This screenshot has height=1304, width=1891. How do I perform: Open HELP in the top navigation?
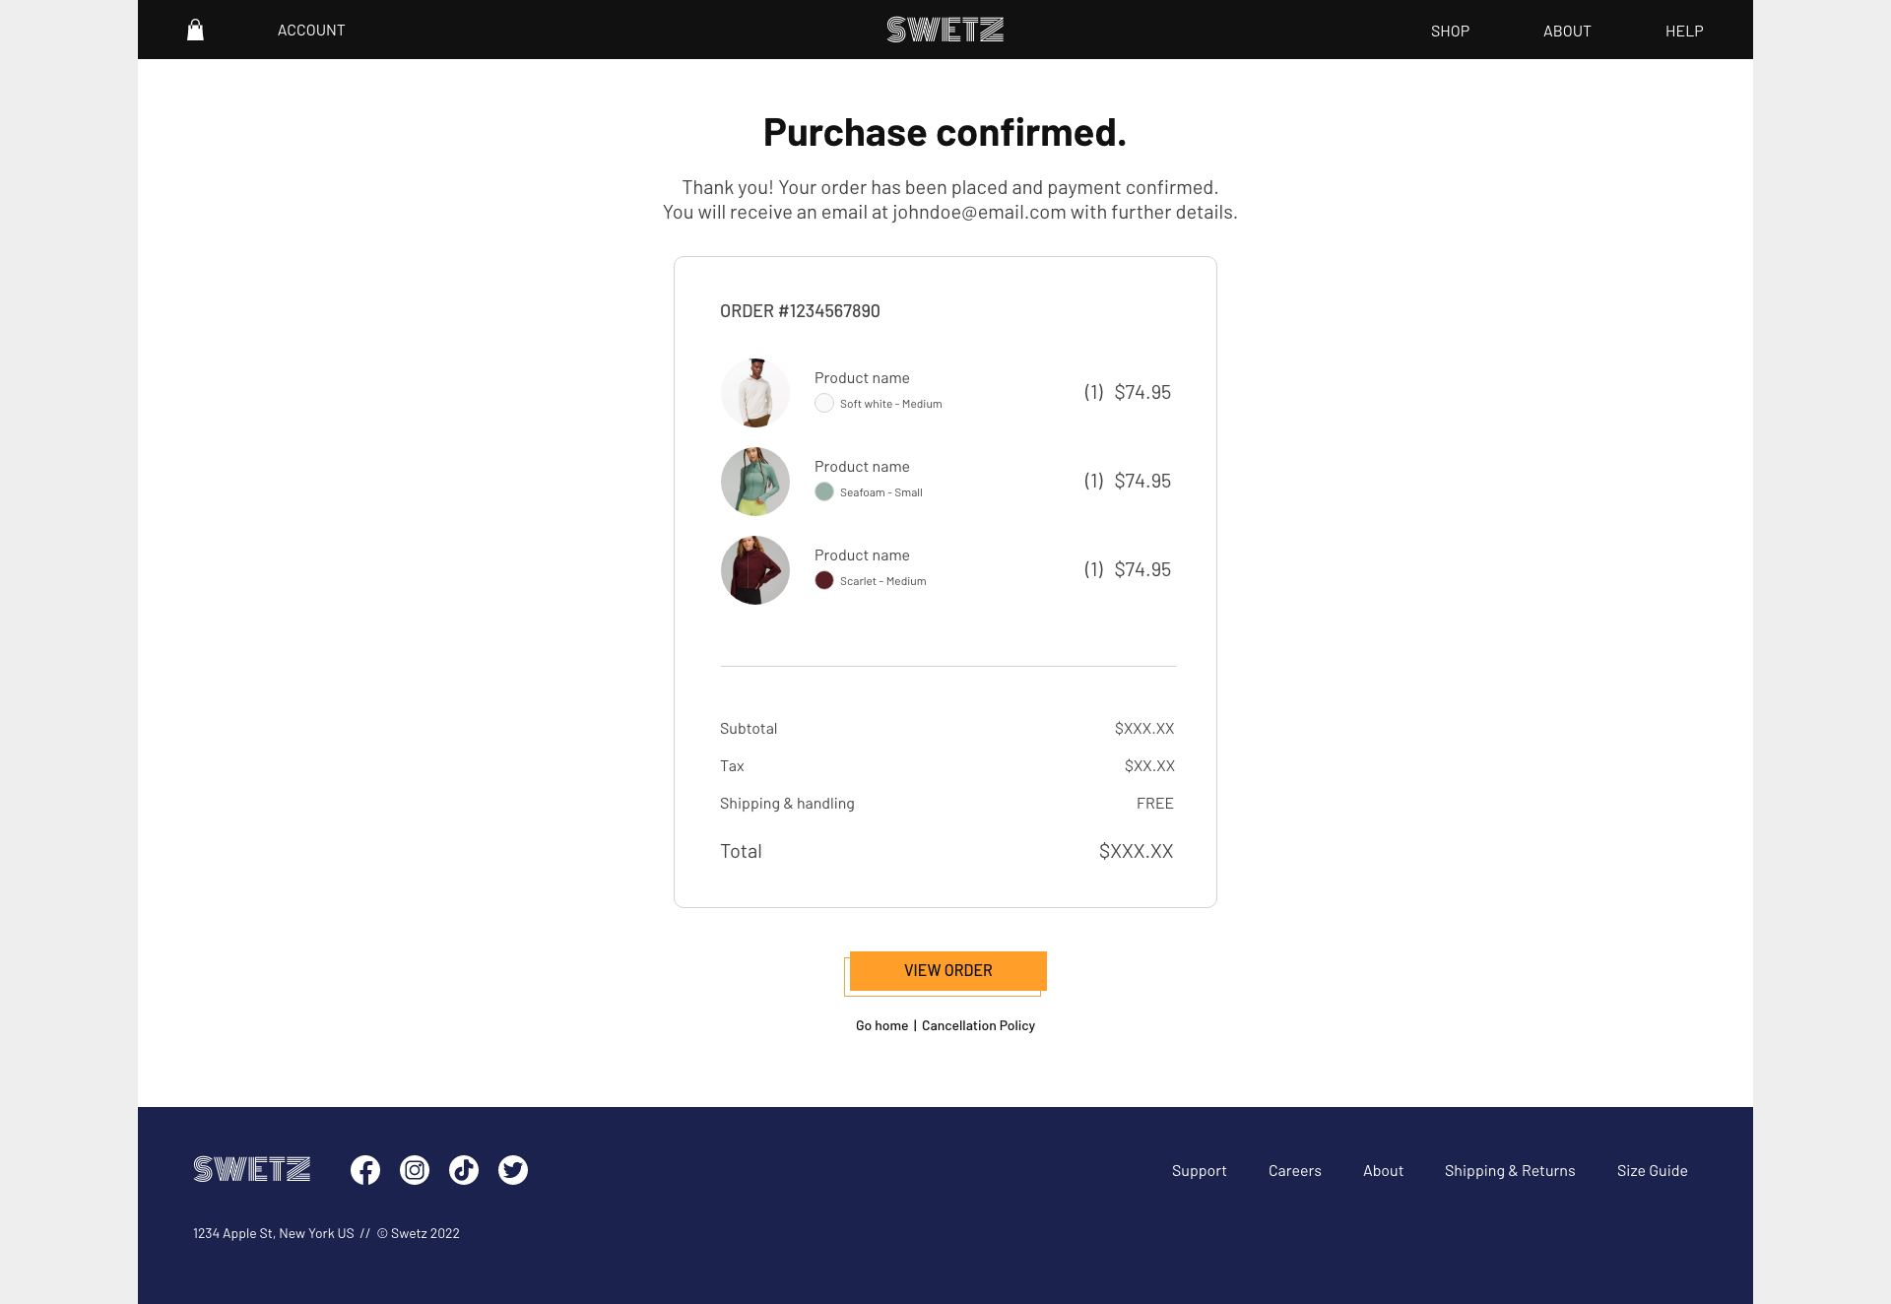[1684, 32]
